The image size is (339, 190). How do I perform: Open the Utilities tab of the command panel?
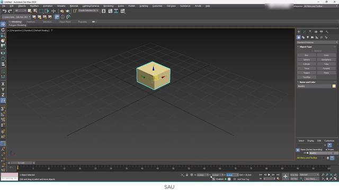pos(327,32)
